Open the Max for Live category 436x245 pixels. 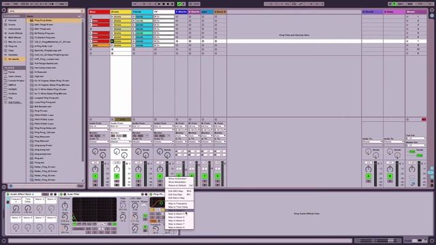(14, 42)
